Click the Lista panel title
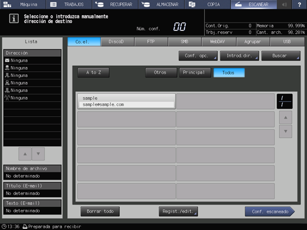This screenshot has height=230, width=307. pos(31,41)
